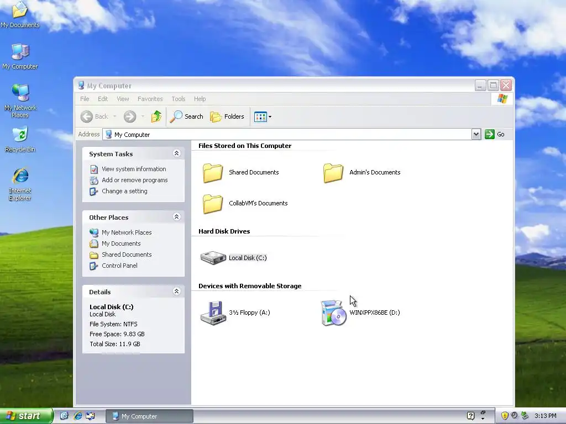The width and height of the screenshot is (566, 424).
Task: Click the Free Space: 9.83 GB text
Action: [117, 334]
